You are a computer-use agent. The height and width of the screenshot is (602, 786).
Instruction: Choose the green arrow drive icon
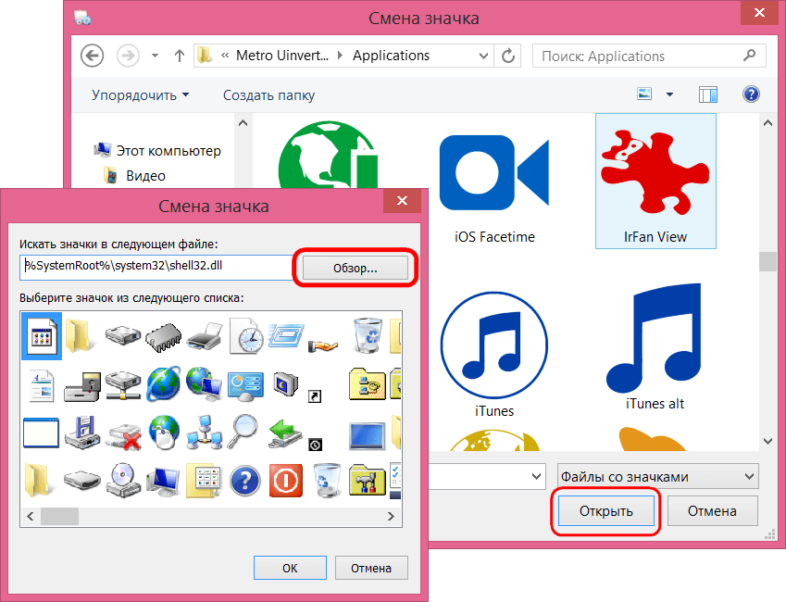point(285,433)
